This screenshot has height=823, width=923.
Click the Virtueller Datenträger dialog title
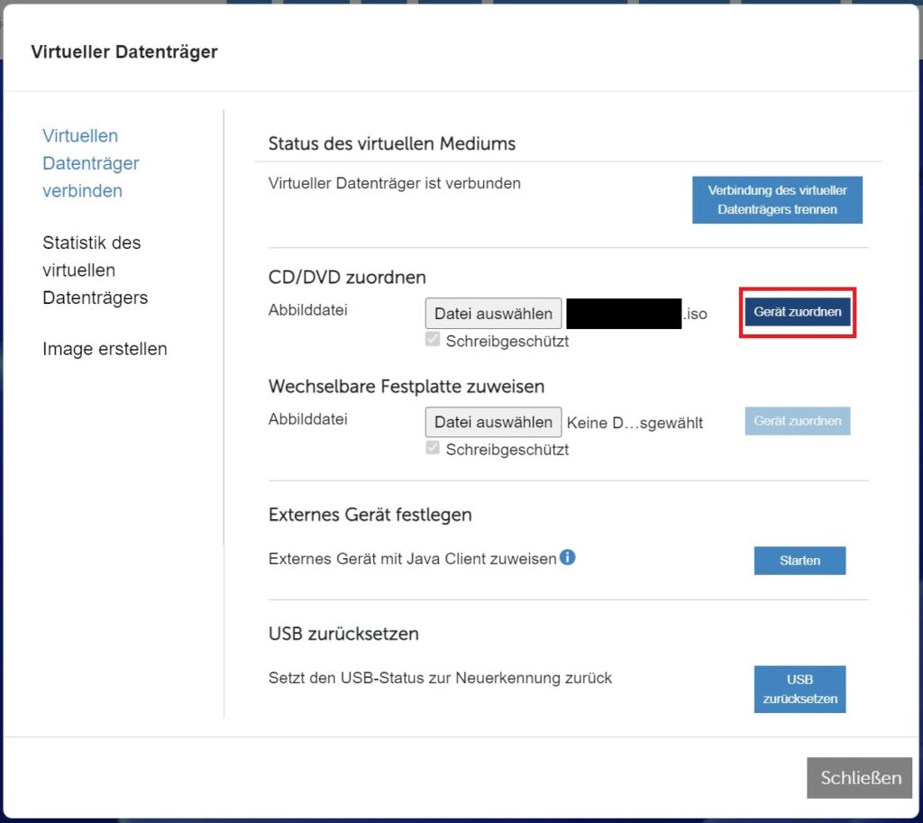[124, 51]
